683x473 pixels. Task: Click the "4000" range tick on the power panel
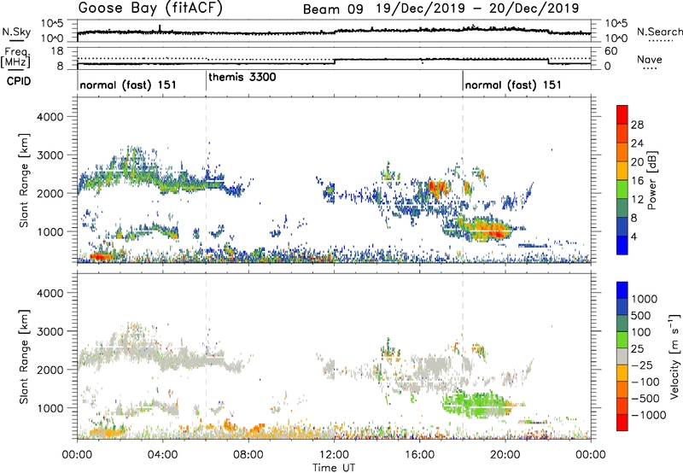[50, 117]
